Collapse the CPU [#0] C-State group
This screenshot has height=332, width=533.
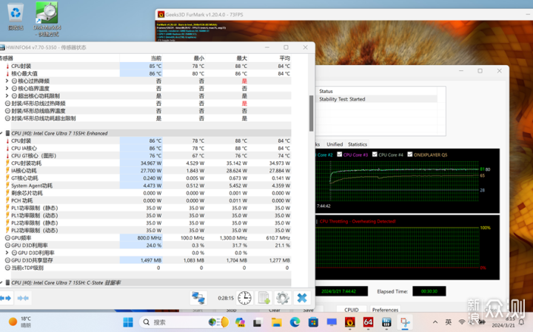tap(1, 282)
